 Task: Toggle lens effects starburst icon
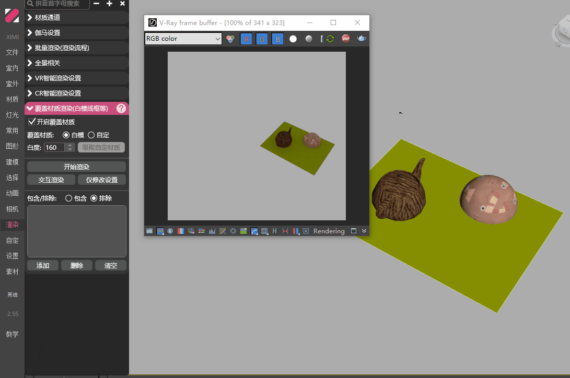[x=306, y=231]
